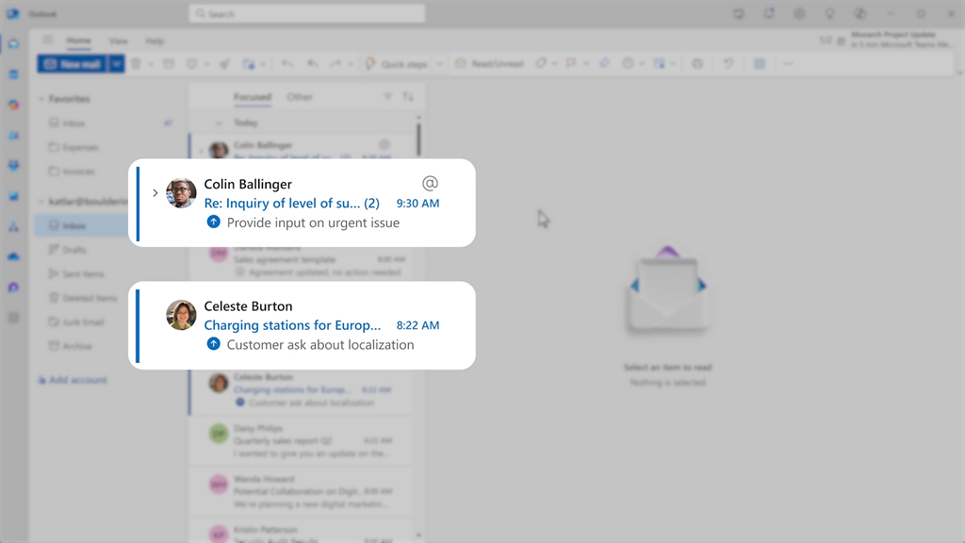Click the Search input field
Screen dimensions: 965x543
307,13
